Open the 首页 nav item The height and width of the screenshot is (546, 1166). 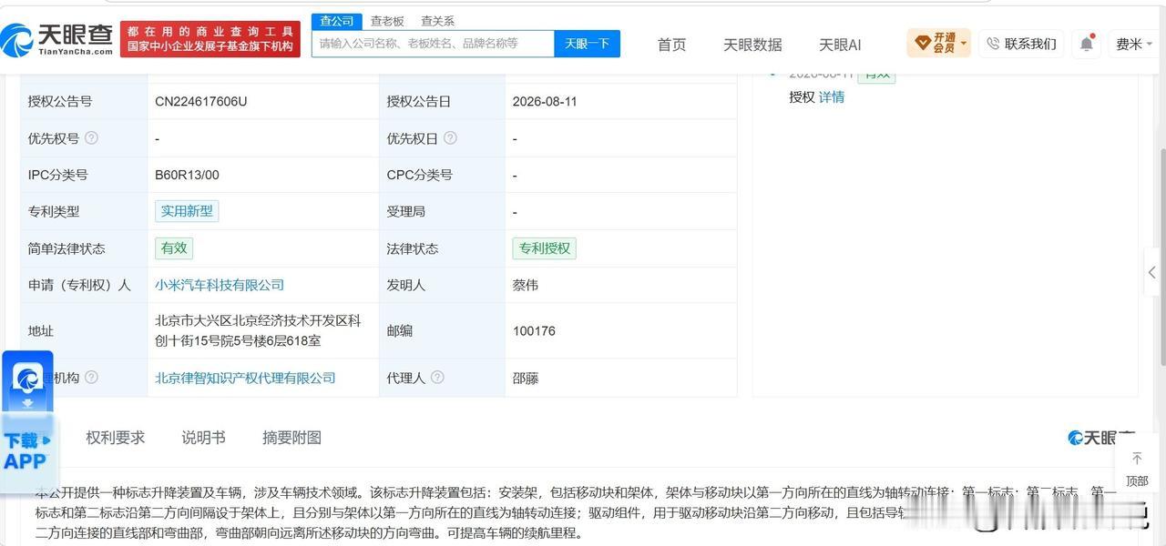(x=672, y=45)
